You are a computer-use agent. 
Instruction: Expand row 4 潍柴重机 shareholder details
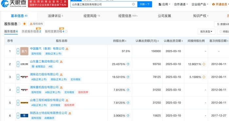18,90
